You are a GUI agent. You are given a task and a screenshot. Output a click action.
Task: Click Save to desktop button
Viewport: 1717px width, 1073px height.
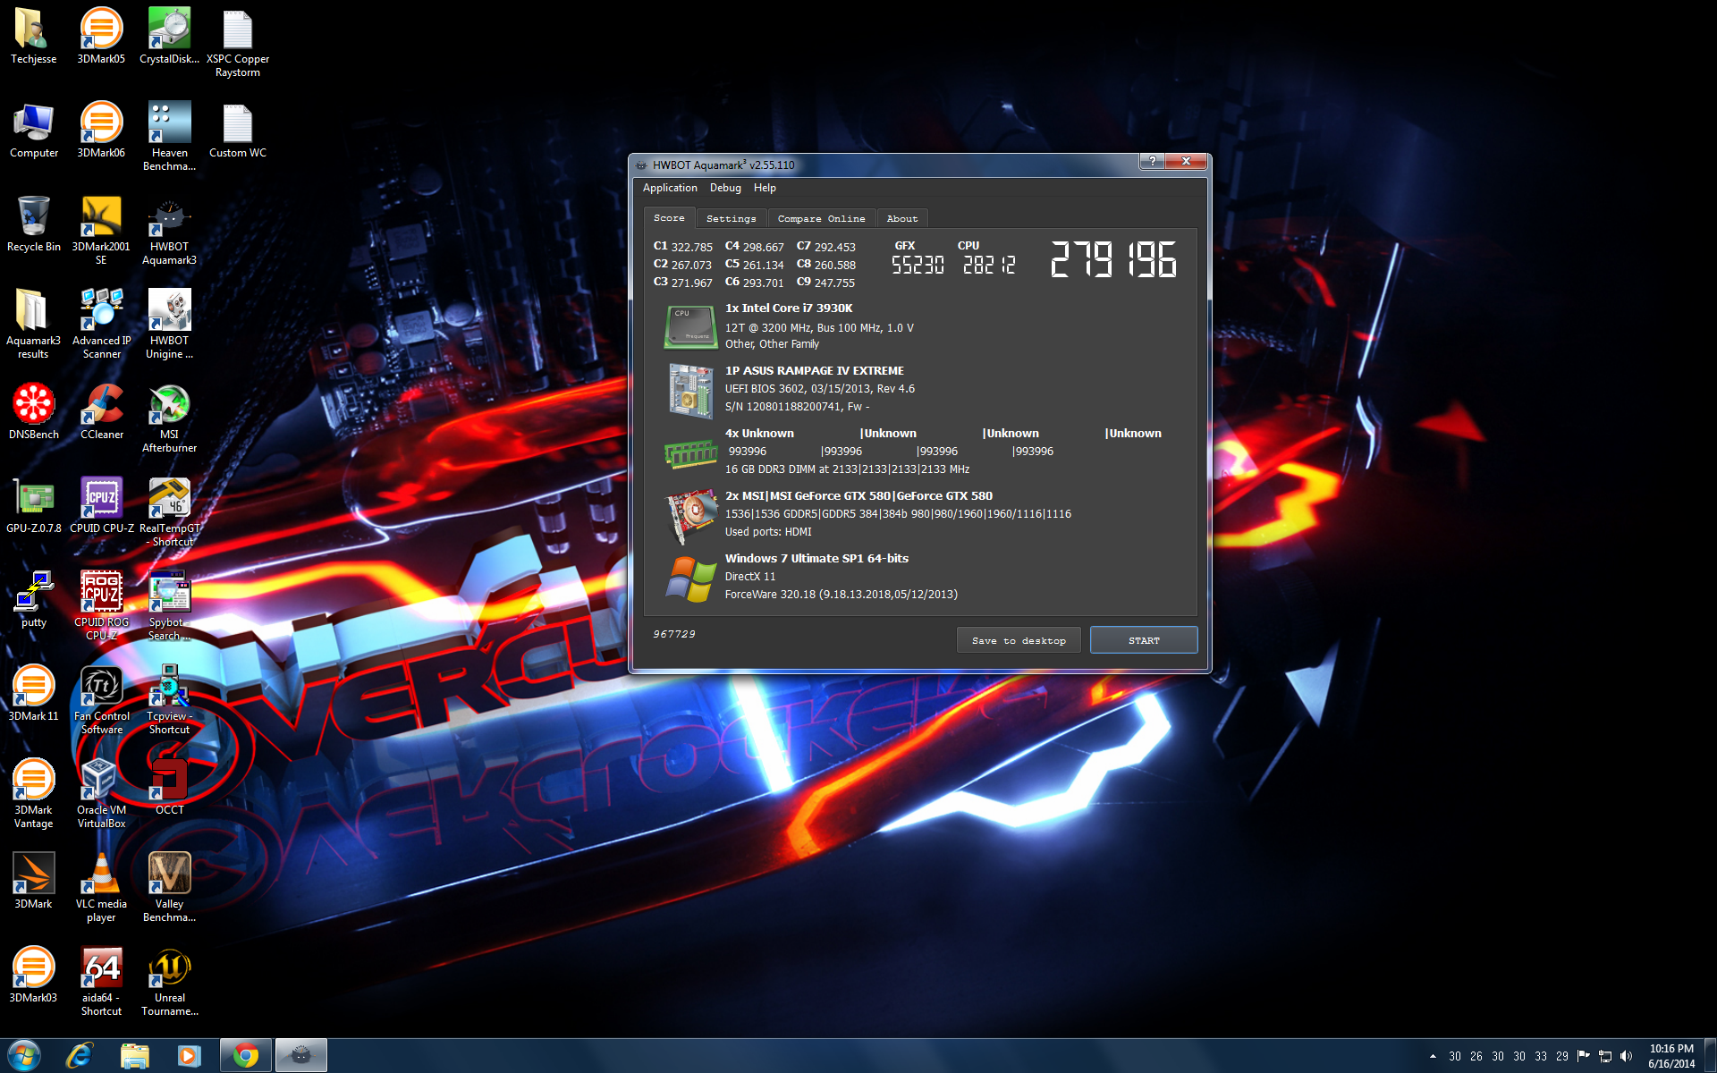[1019, 640]
